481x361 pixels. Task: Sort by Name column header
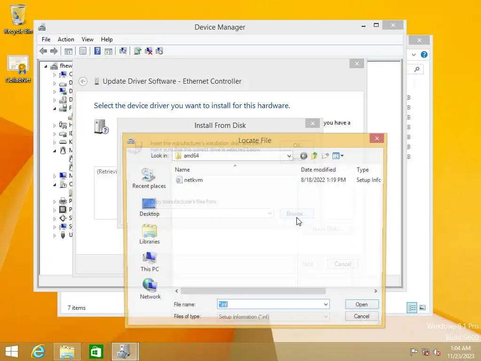click(182, 169)
